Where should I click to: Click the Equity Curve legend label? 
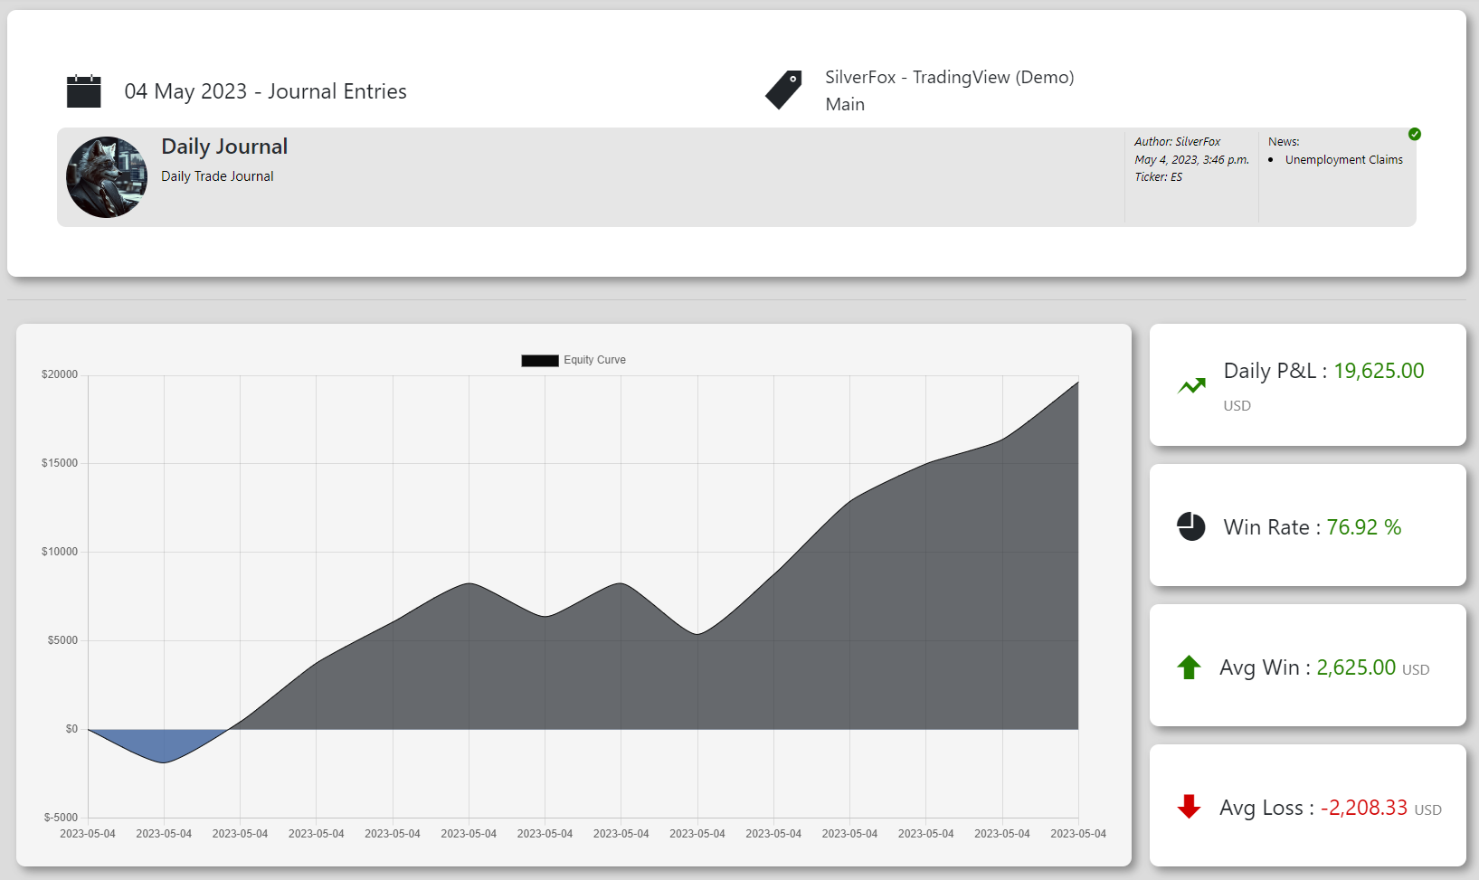tap(594, 360)
